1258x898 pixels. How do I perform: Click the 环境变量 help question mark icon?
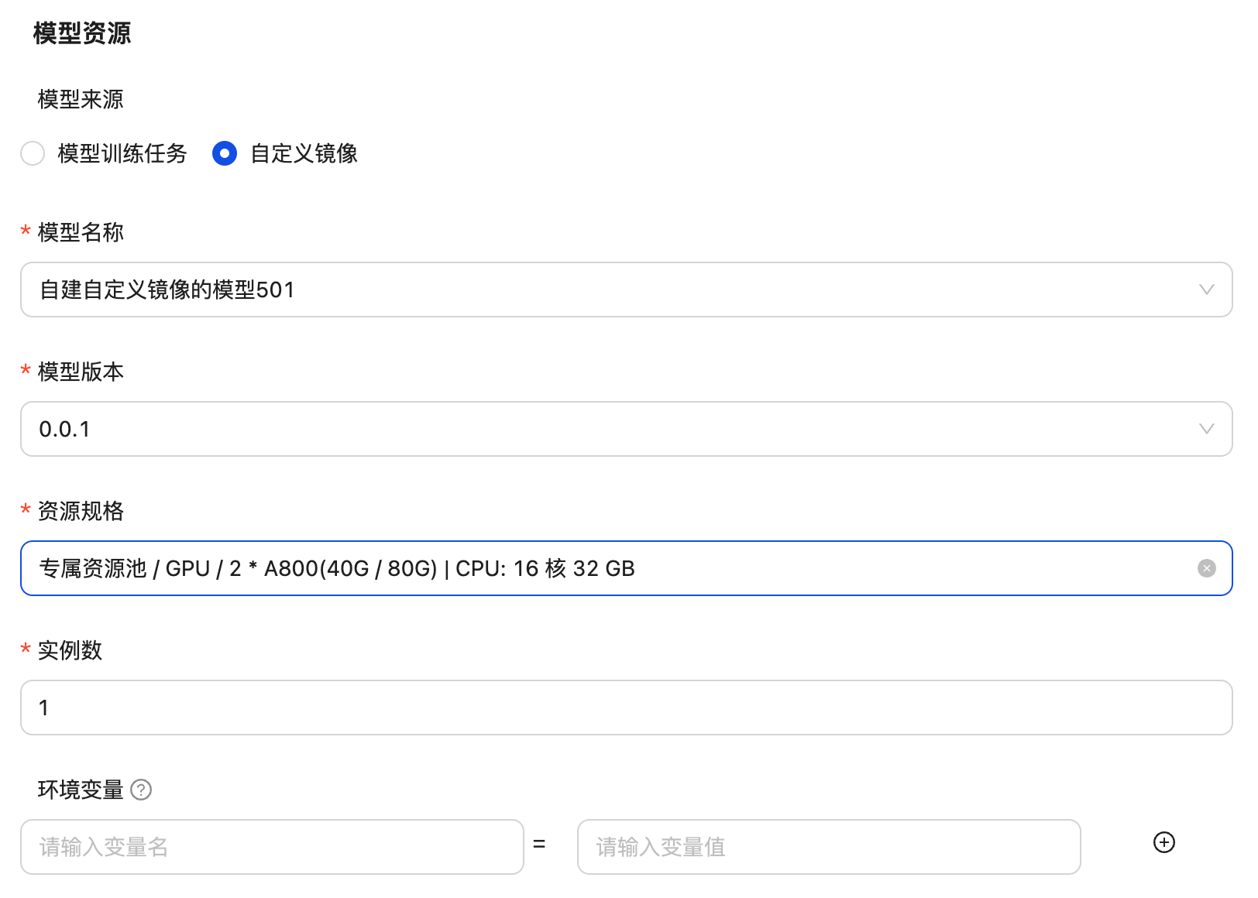tap(141, 790)
